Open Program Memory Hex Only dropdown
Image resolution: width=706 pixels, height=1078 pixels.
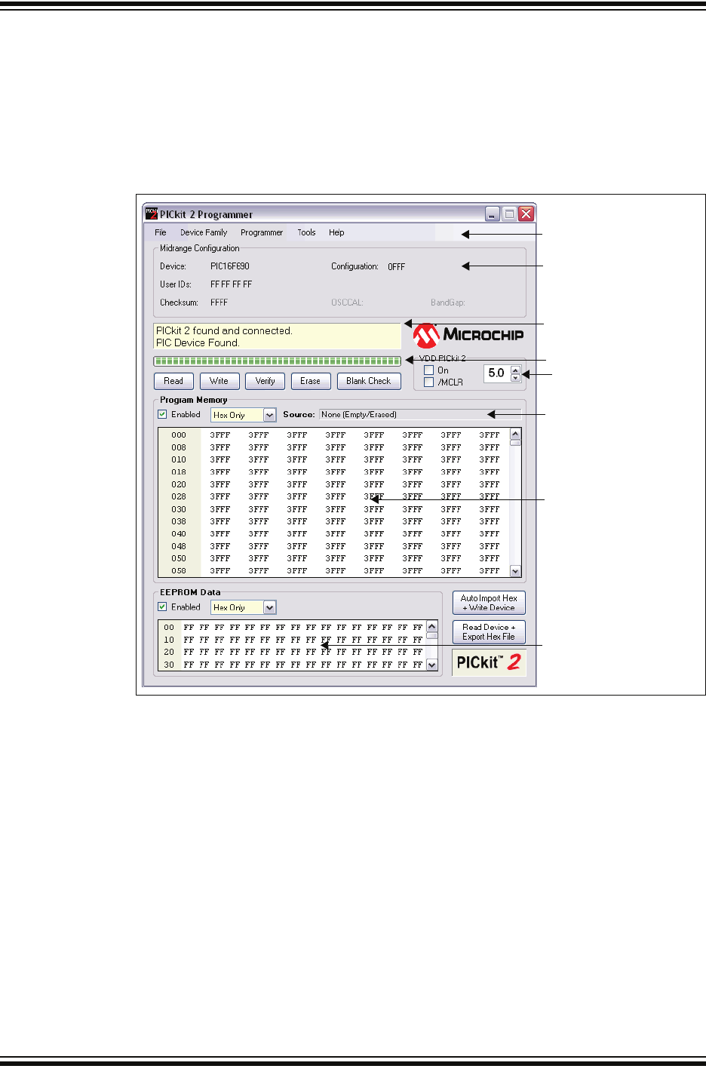[270, 415]
